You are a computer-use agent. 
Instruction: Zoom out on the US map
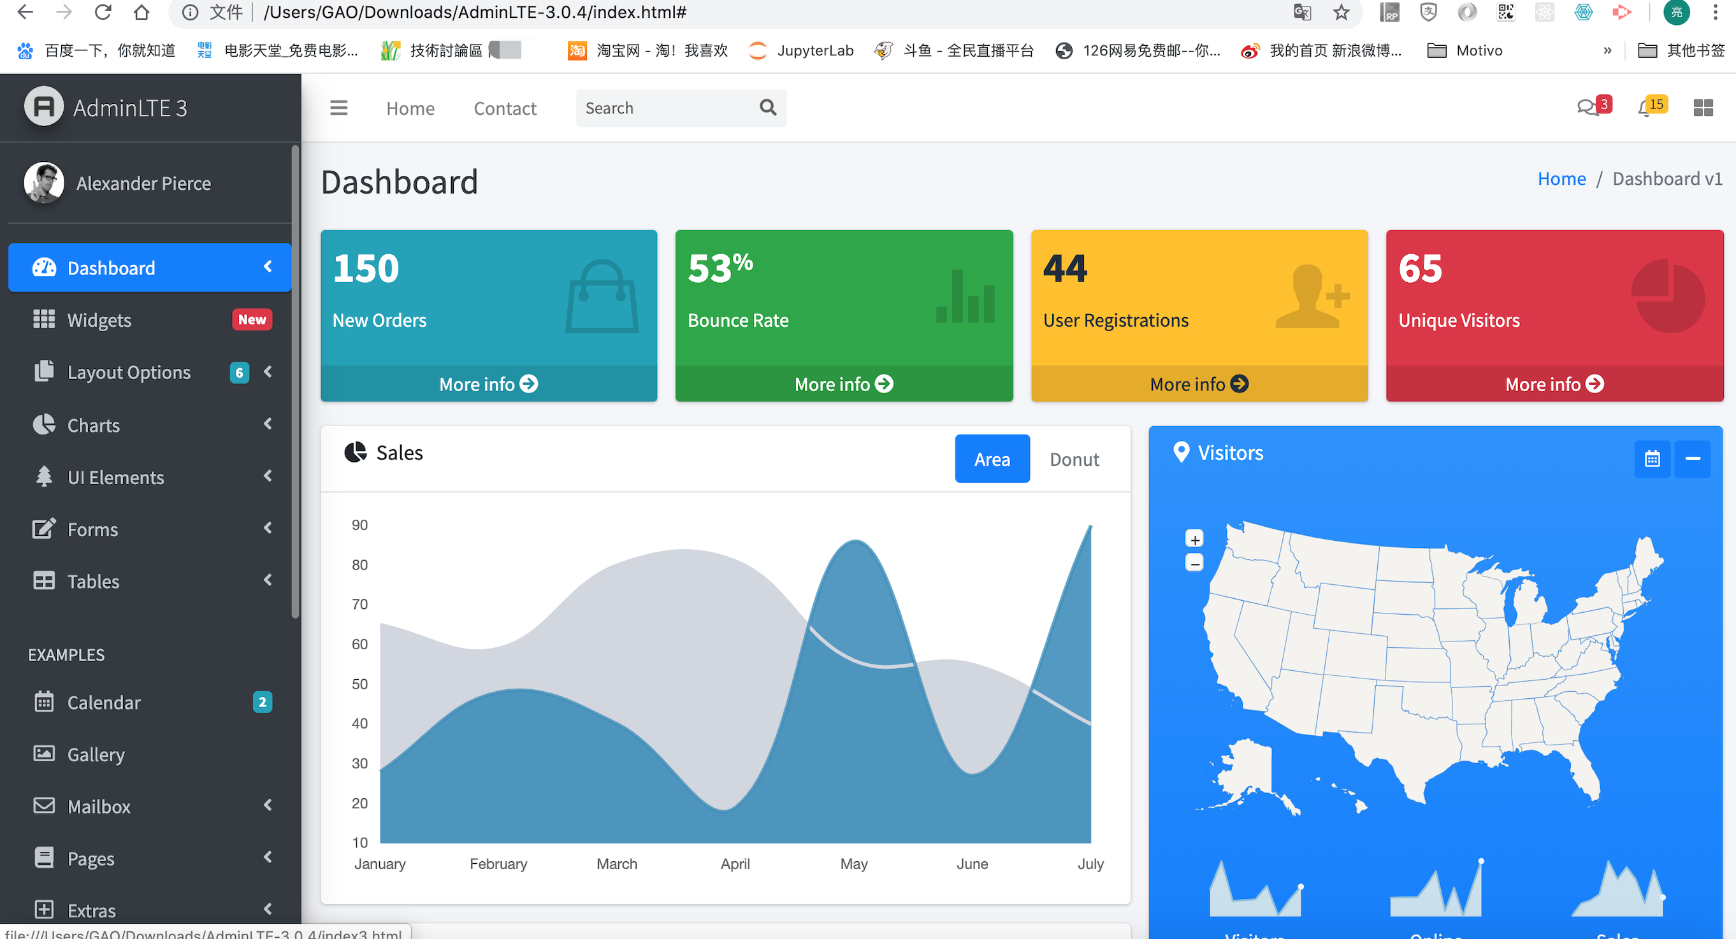1194,563
